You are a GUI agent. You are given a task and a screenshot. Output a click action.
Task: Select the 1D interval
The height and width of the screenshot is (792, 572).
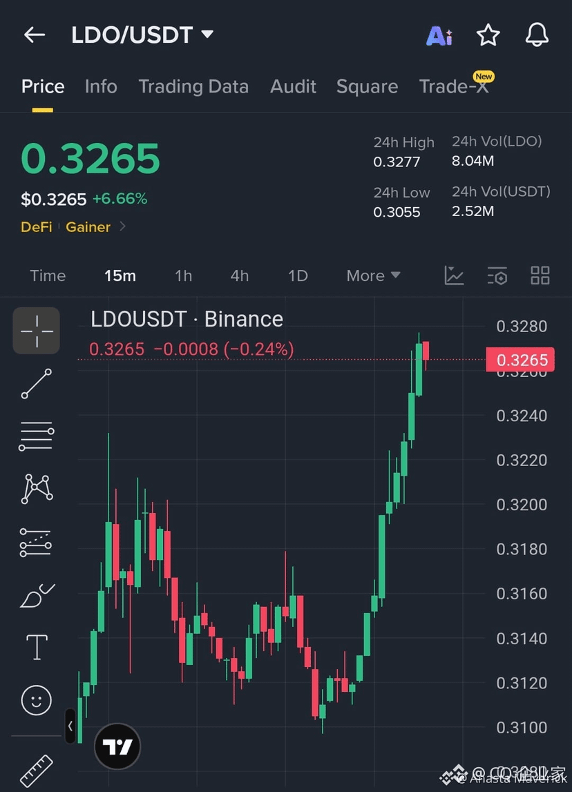tap(298, 276)
